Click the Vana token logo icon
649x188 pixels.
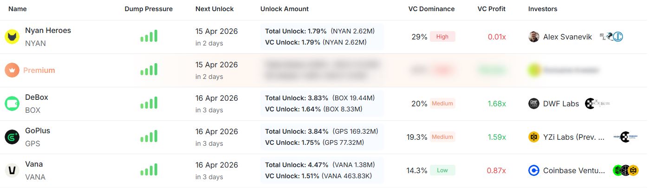[12, 170]
